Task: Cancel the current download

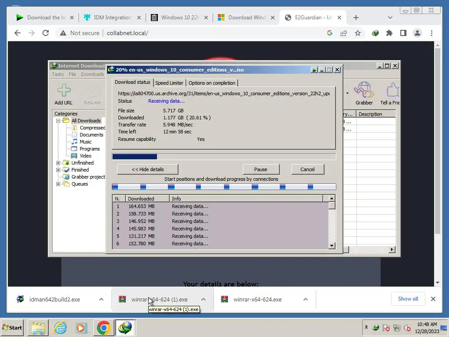Action: (307, 169)
